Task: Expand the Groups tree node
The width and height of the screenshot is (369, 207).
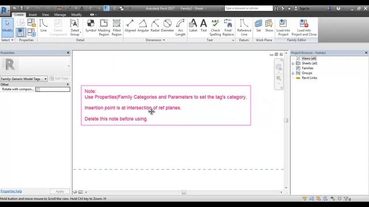Action: point(293,73)
